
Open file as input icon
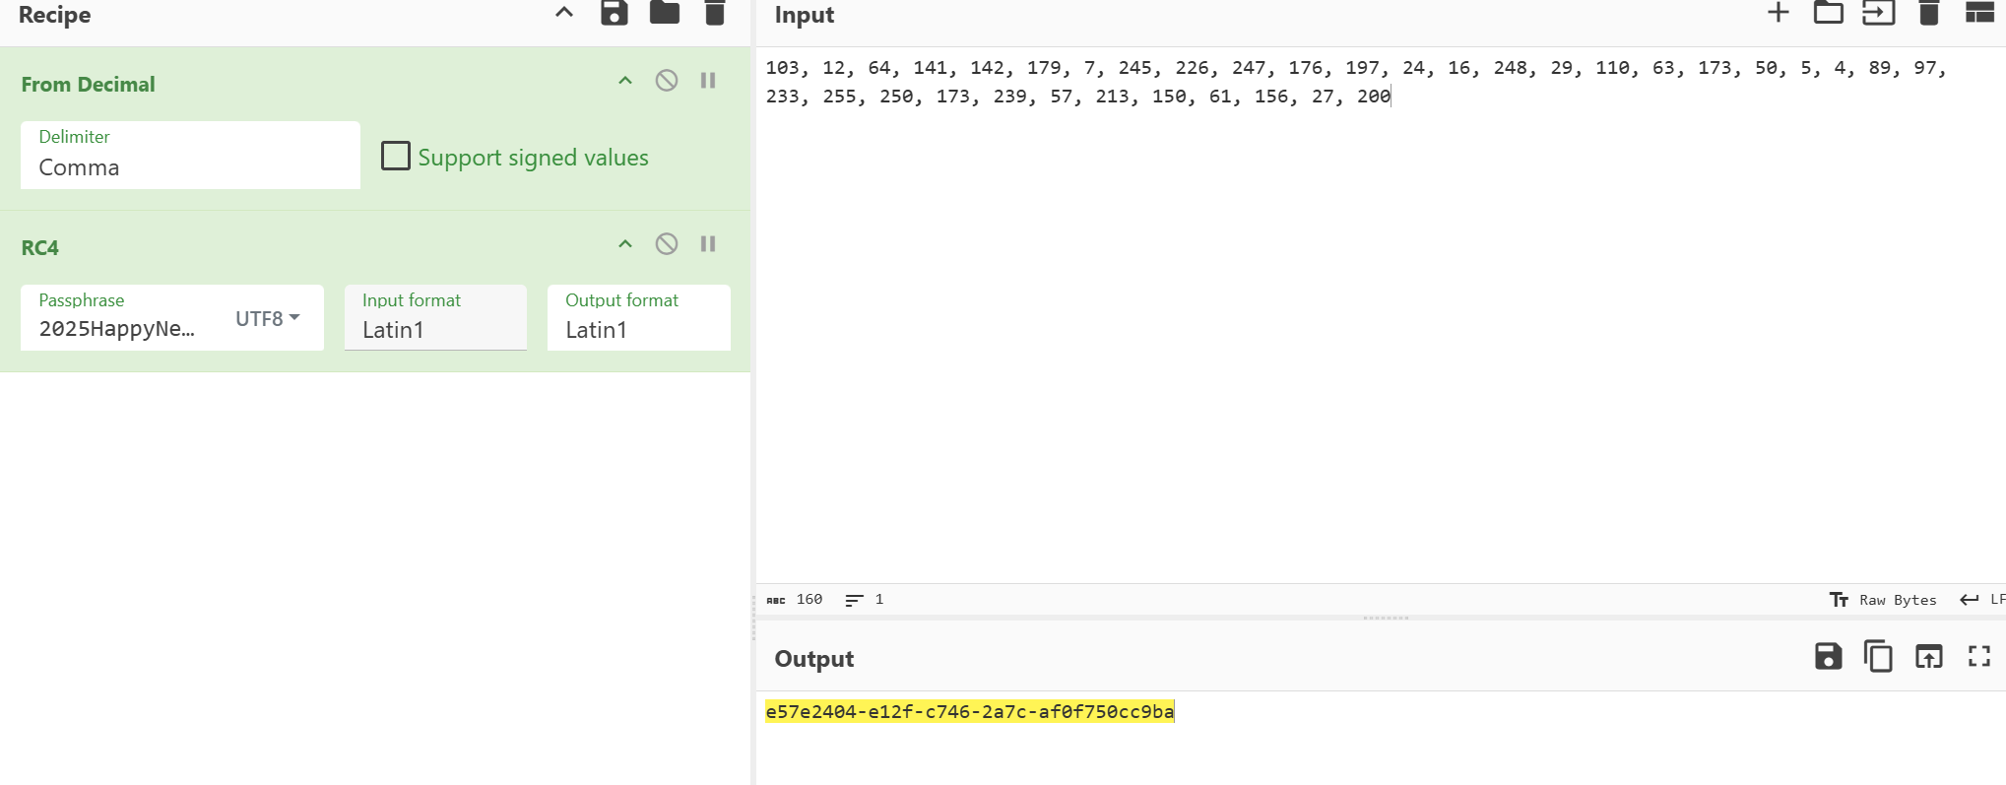(1879, 13)
